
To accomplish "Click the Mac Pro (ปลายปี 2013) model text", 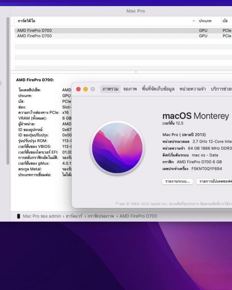I will (x=184, y=135).
